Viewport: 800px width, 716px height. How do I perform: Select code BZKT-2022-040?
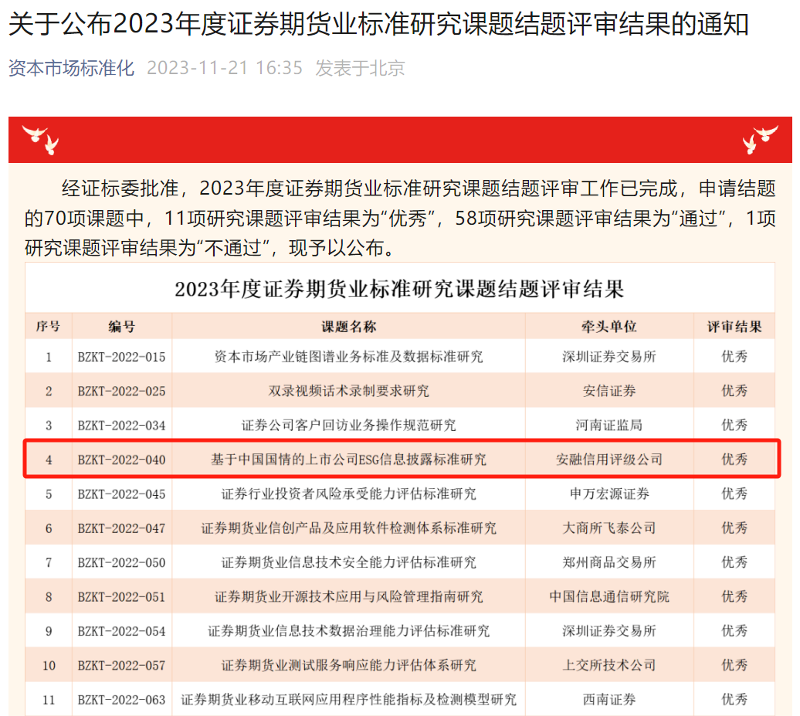tap(121, 460)
